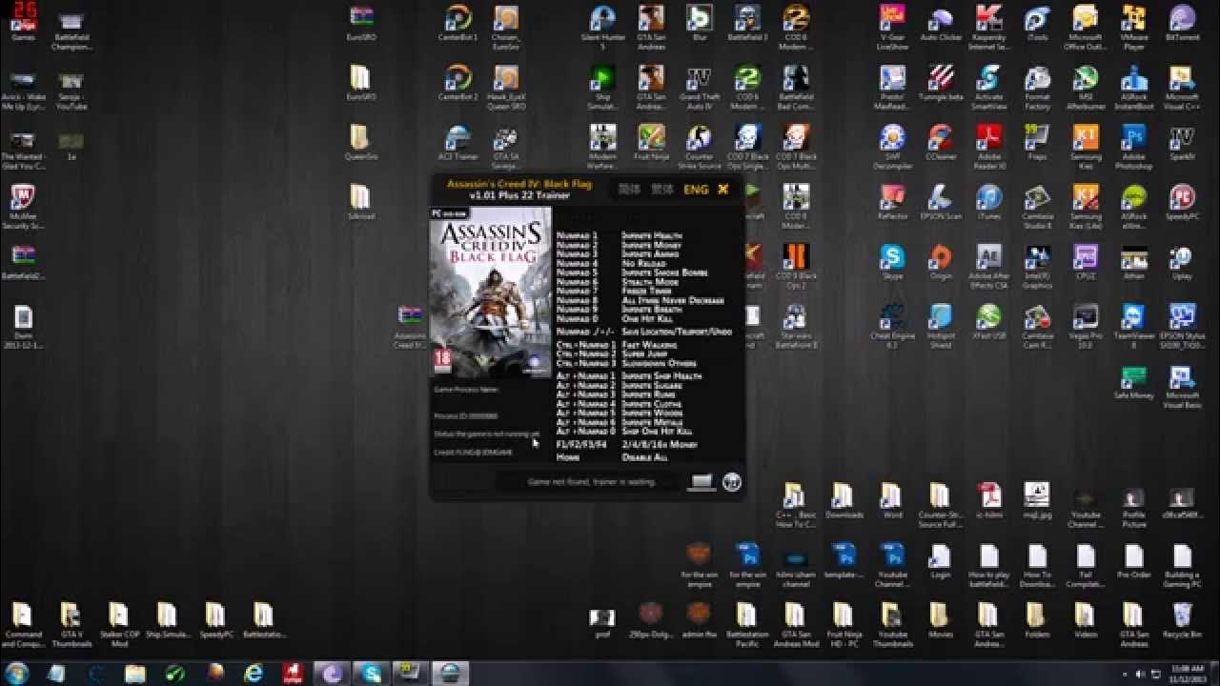Screen dimensions: 1220x686
Task: Open the Adobe After Effects shortcut
Action: pos(988,267)
